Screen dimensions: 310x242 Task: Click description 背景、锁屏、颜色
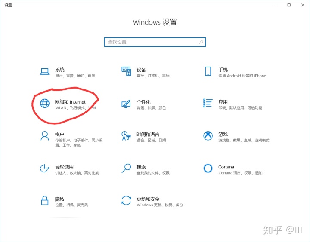click(151, 108)
